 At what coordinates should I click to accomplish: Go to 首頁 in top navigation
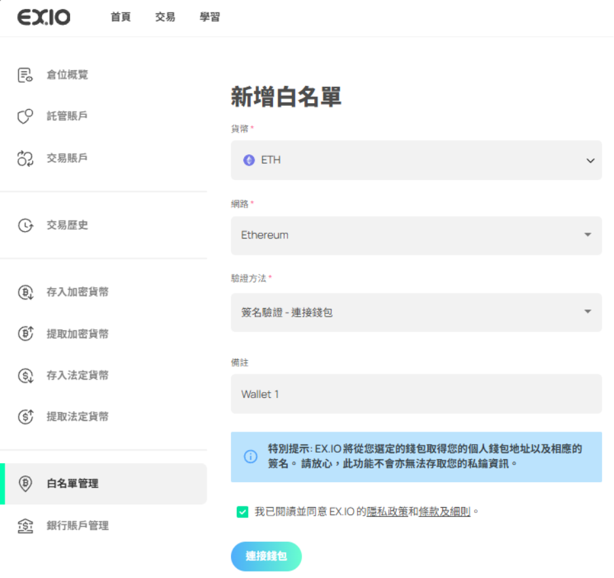click(x=121, y=18)
